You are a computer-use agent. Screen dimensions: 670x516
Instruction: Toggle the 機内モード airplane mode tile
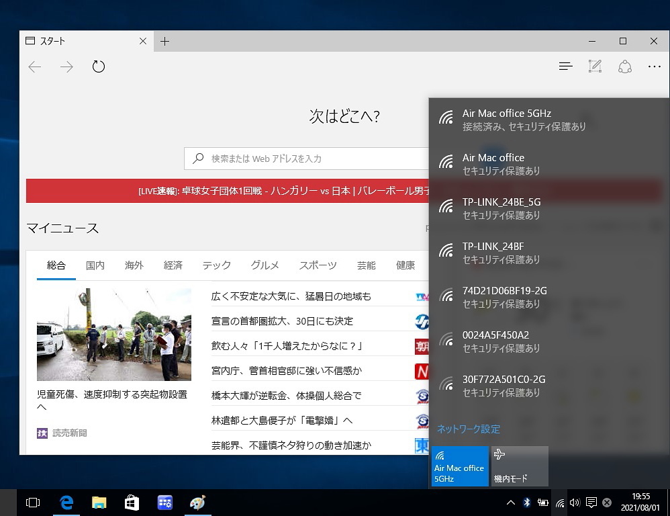[x=520, y=466]
